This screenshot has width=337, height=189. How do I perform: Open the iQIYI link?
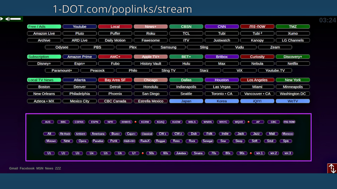(257, 101)
